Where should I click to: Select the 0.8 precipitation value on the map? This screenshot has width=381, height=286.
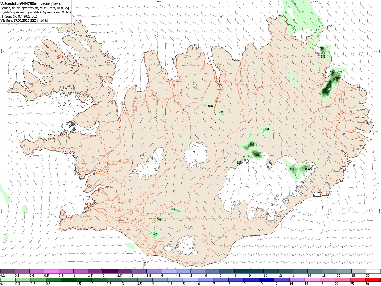(x=173, y=209)
